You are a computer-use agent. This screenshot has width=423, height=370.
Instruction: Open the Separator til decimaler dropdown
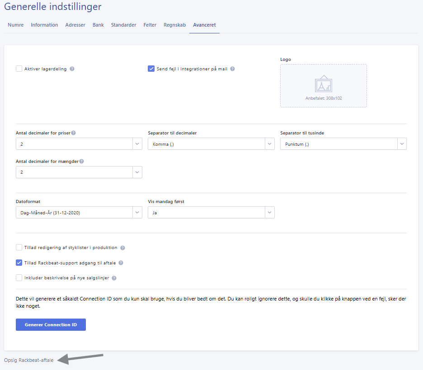click(211, 144)
